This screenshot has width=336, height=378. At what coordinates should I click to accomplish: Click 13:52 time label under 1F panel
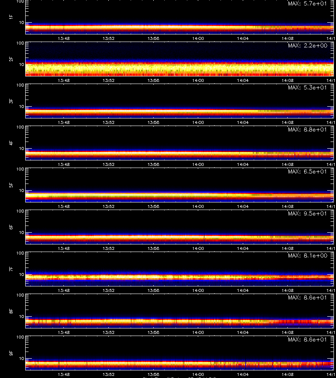tap(108, 38)
